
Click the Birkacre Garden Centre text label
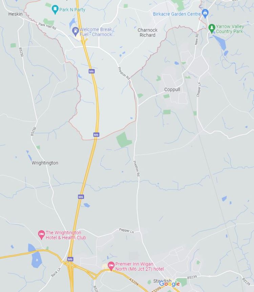177,14
